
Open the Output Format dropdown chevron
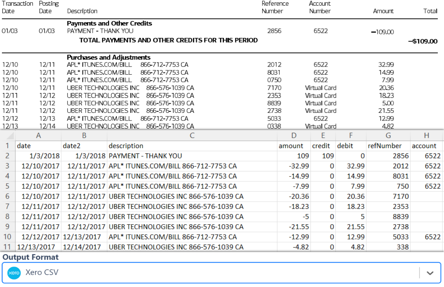pyautogui.click(x=430, y=273)
